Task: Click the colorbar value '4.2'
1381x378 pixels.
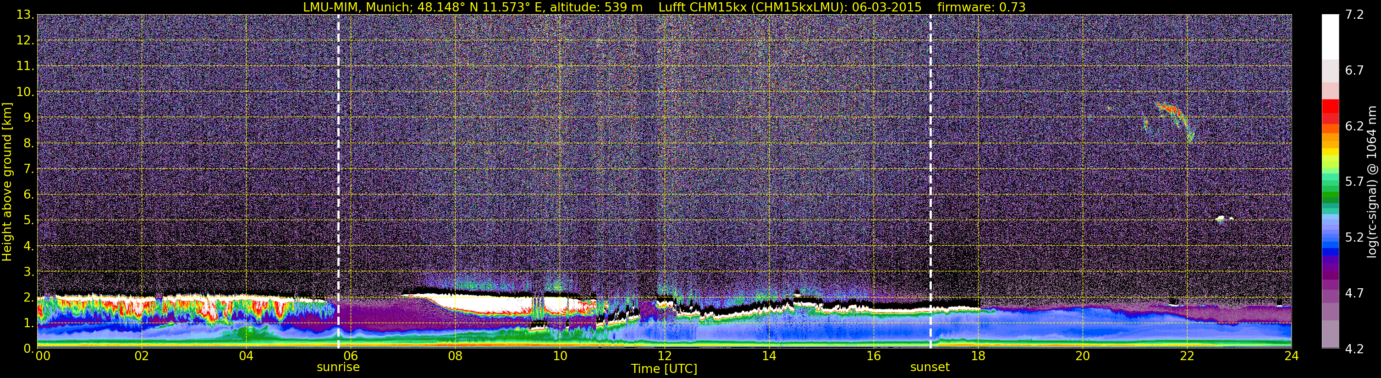Action: click(x=1354, y=349)
